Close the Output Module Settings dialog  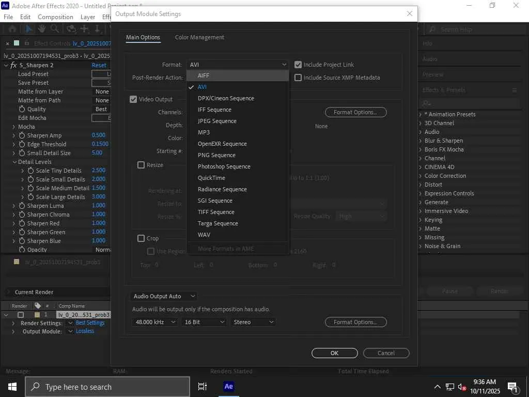[x=410, y=13]
